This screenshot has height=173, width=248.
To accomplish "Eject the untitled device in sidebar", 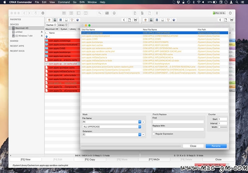I will click(42, 32).
